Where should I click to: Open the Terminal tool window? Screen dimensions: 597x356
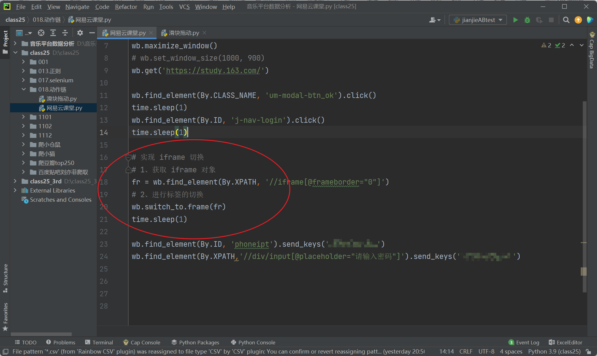[99, 342]
